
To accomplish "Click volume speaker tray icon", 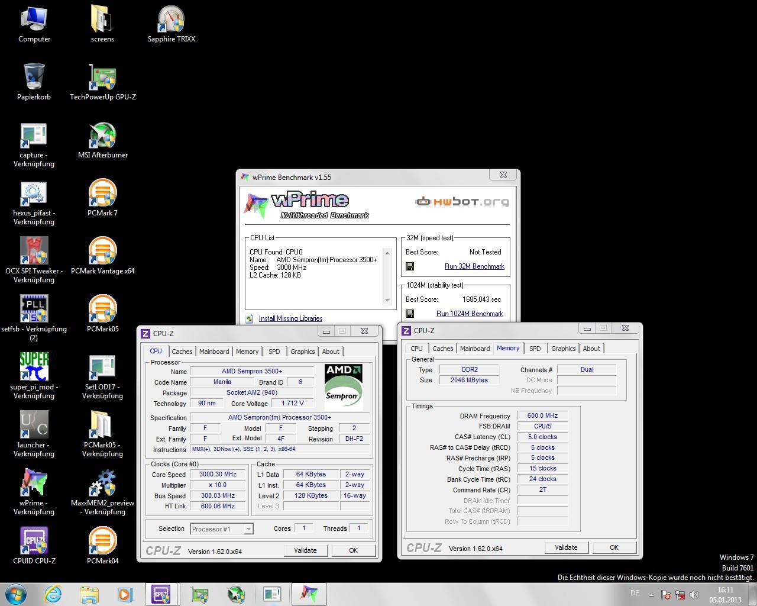I will click(x=695, y=595).
